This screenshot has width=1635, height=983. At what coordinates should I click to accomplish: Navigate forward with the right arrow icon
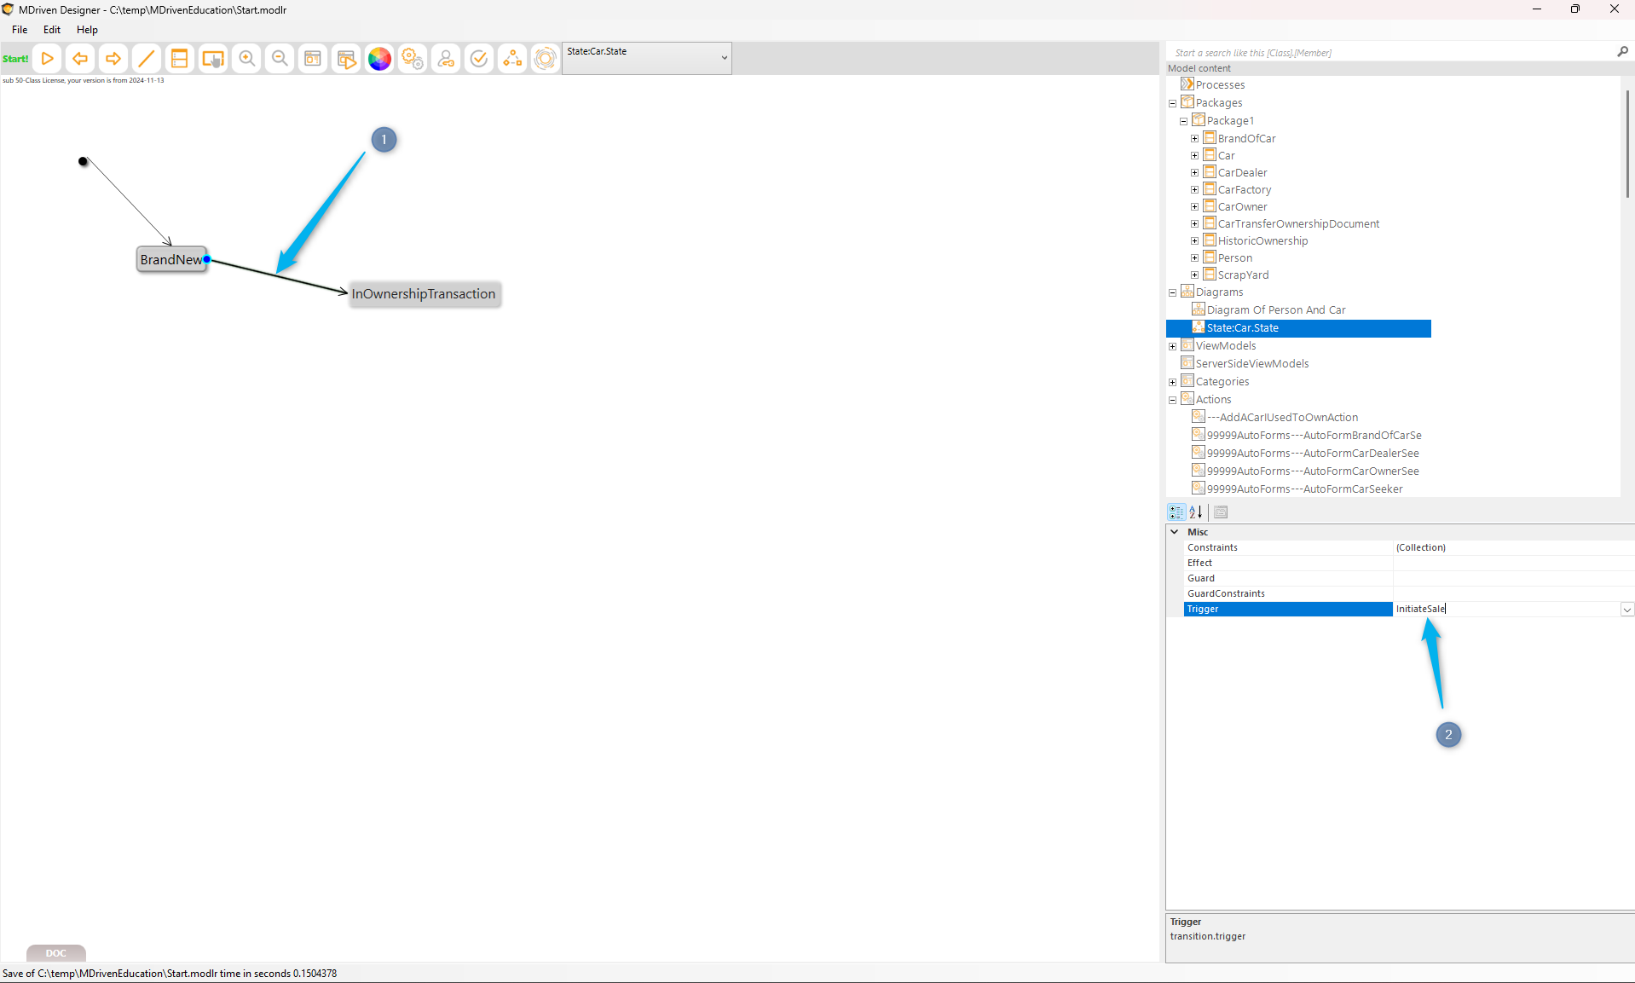(x=113, y=59)
